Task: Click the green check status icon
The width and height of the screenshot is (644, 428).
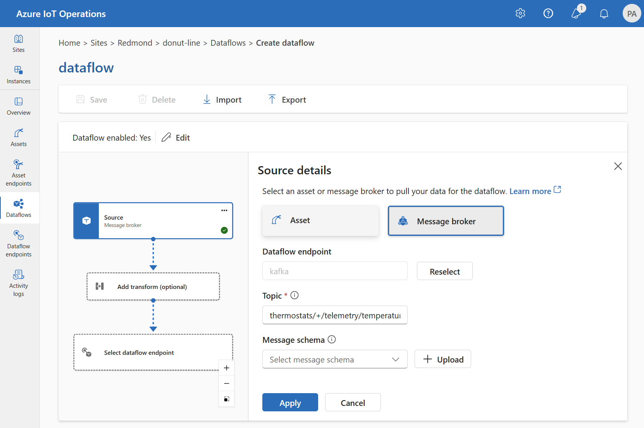Action: (x=224, y=230)
